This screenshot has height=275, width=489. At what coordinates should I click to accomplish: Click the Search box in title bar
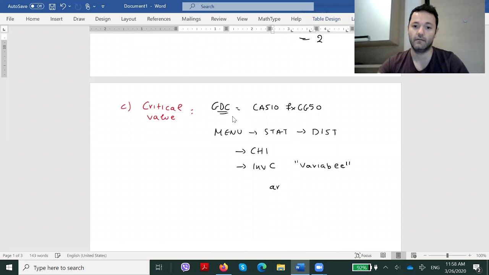coord(248,6)
